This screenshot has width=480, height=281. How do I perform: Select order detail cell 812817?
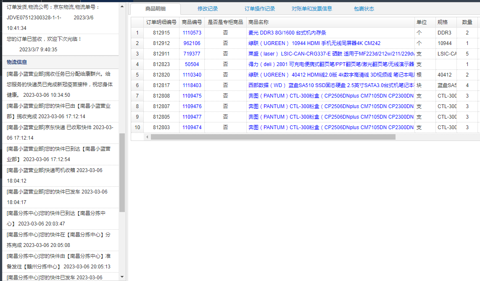[161, 85]
